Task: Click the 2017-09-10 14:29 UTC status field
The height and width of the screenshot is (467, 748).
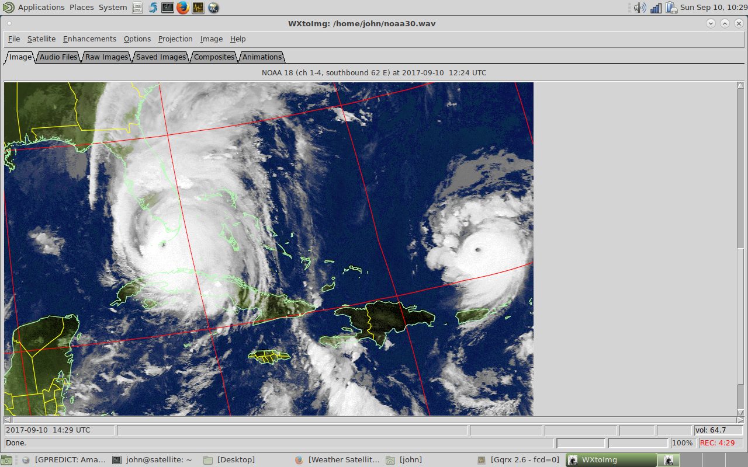Action: [60, 430]
